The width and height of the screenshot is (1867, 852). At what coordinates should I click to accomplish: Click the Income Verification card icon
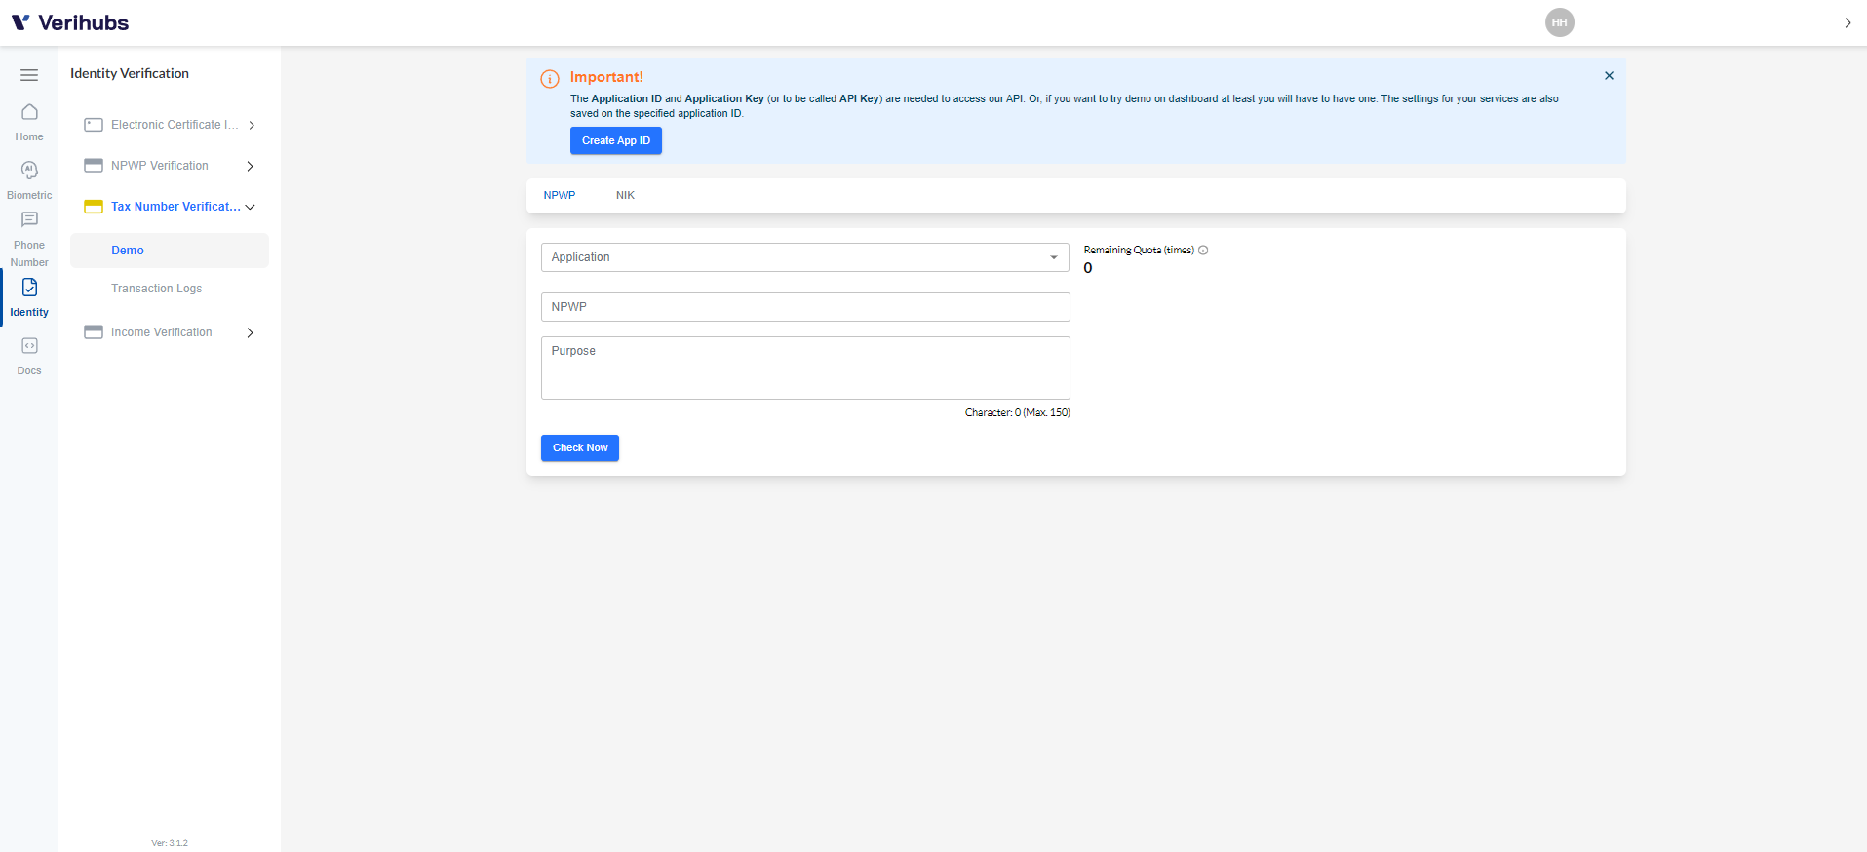tap(94, 332)
